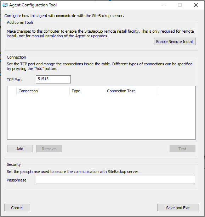Click the disabled Remove button

49,149
